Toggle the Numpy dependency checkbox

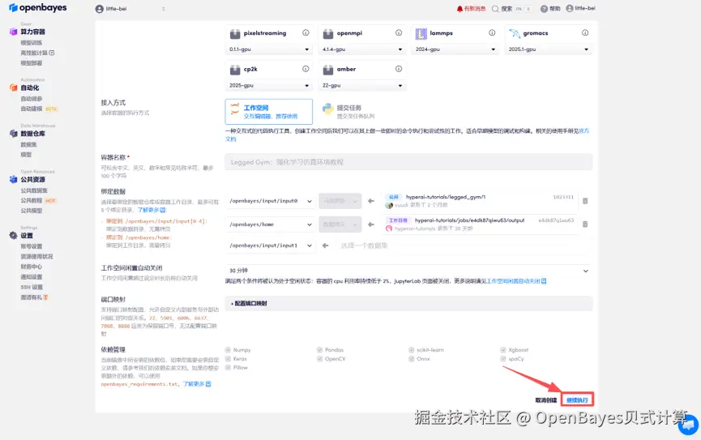[228, 350]
